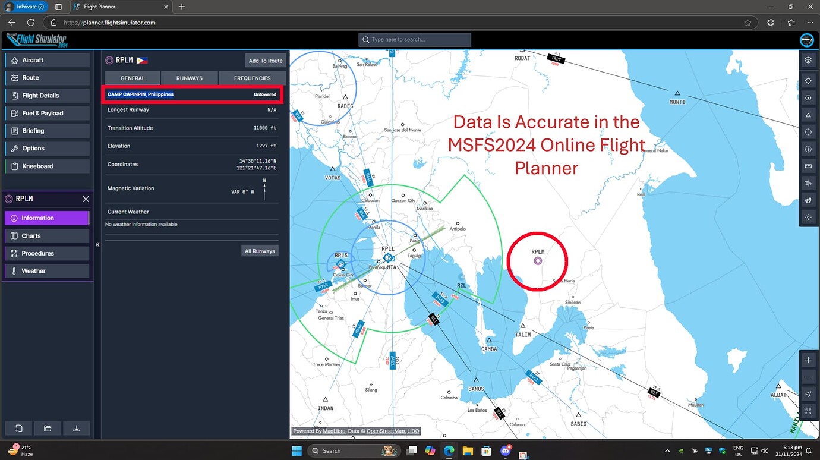
Task: Expand the CAMP CAPINPIN Philippines header
Action: [191, 94]
